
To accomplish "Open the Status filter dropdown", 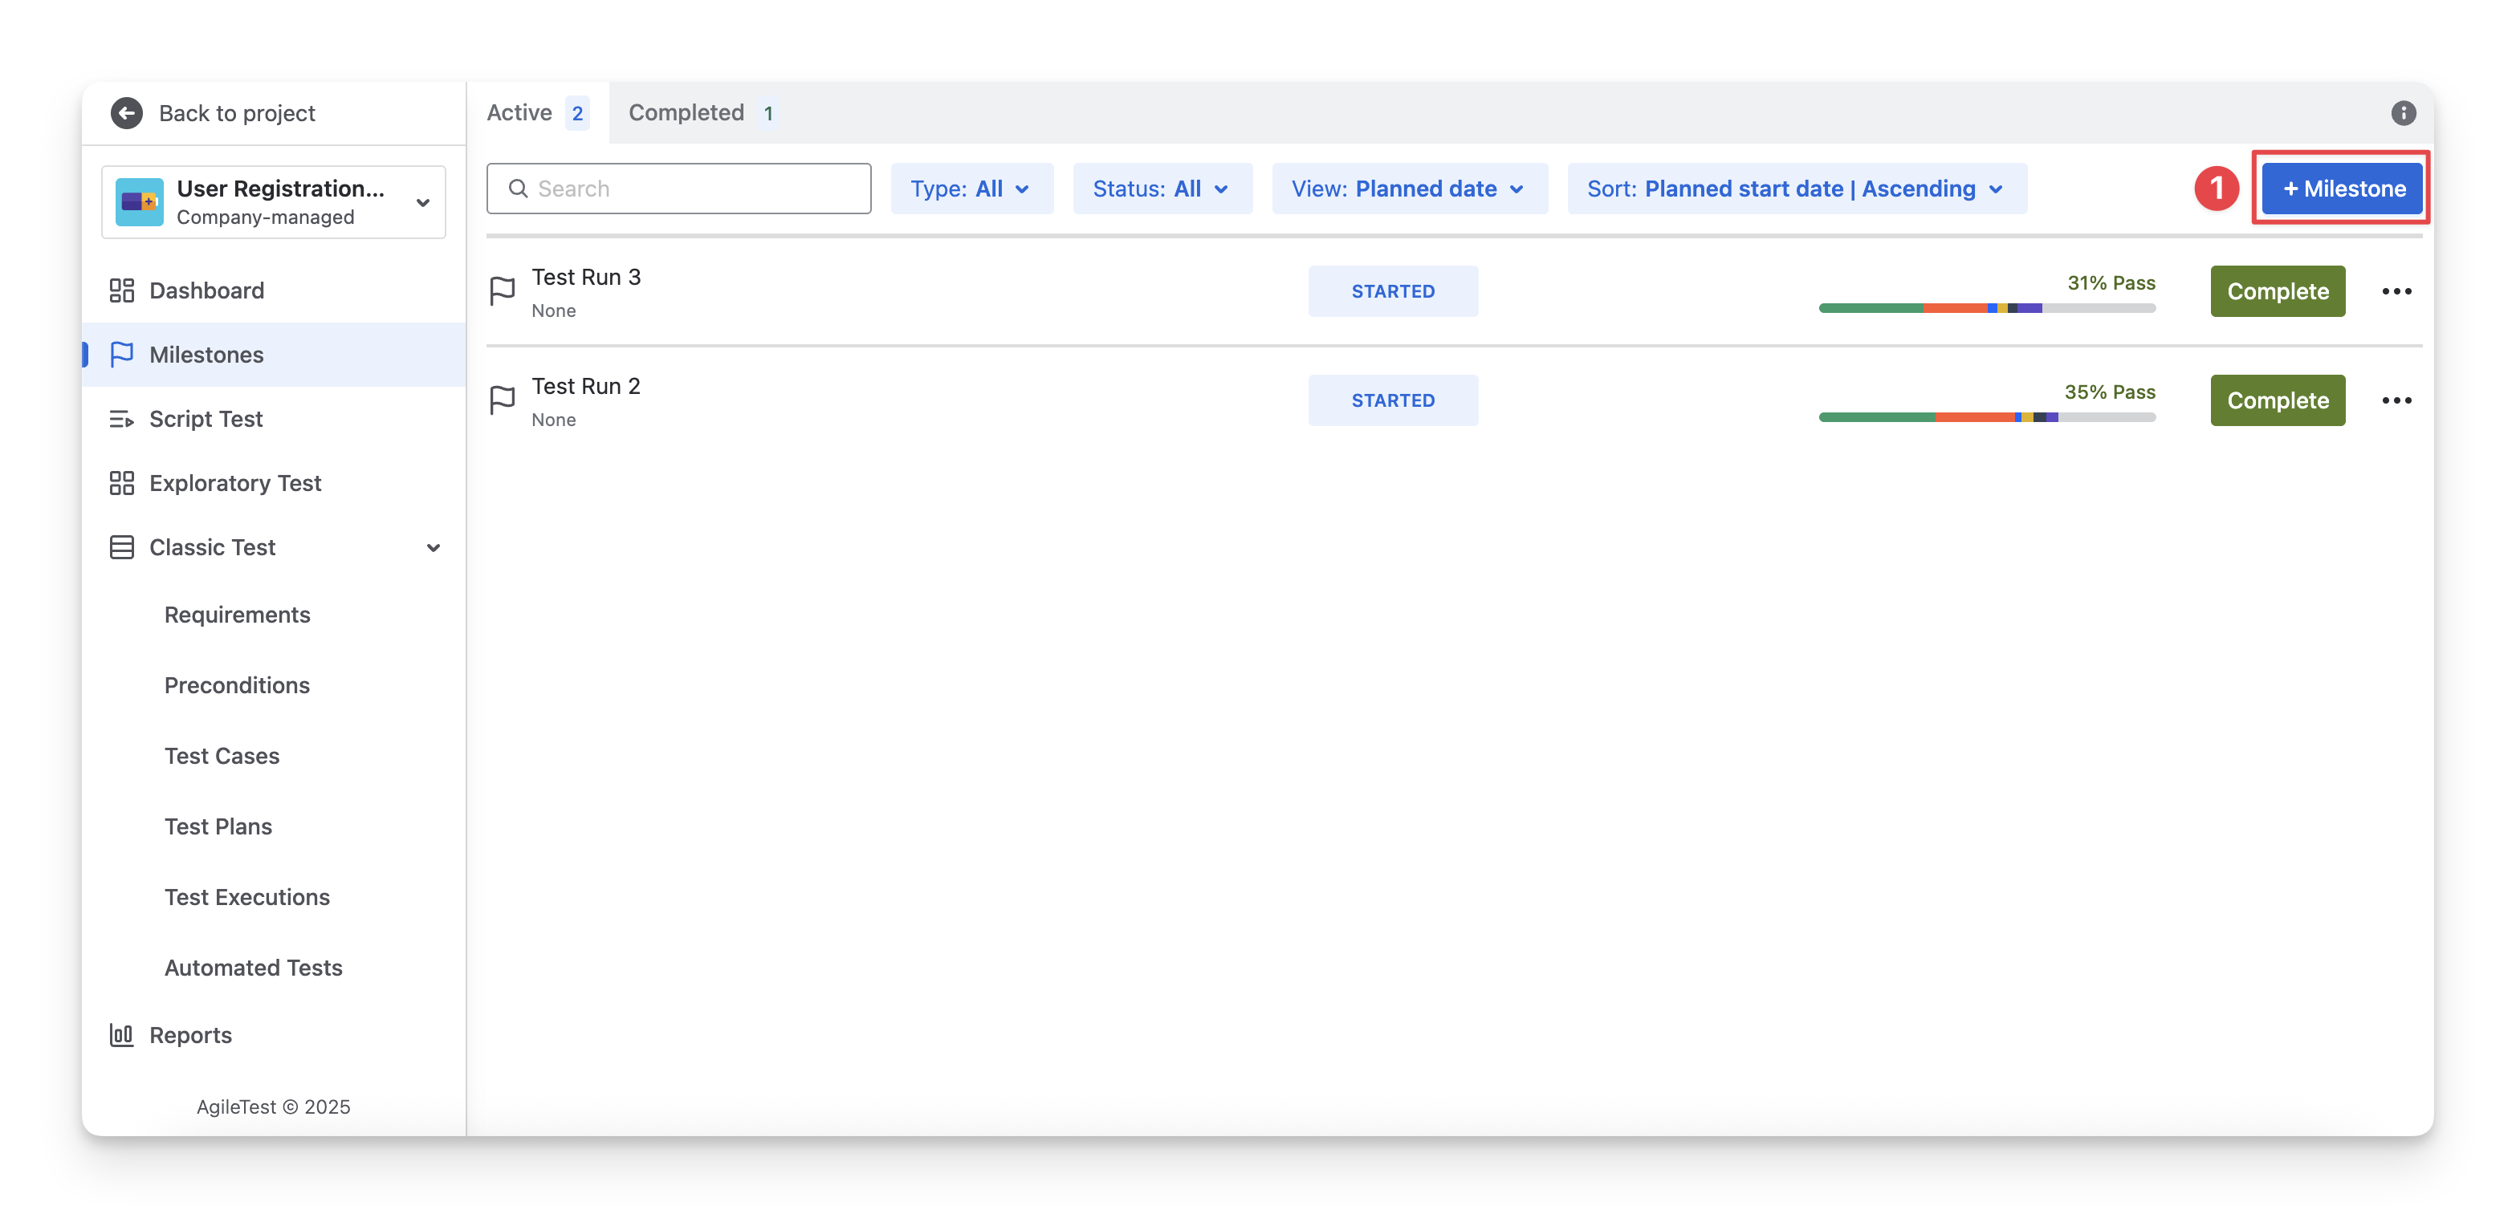I will click(1162, 189).
